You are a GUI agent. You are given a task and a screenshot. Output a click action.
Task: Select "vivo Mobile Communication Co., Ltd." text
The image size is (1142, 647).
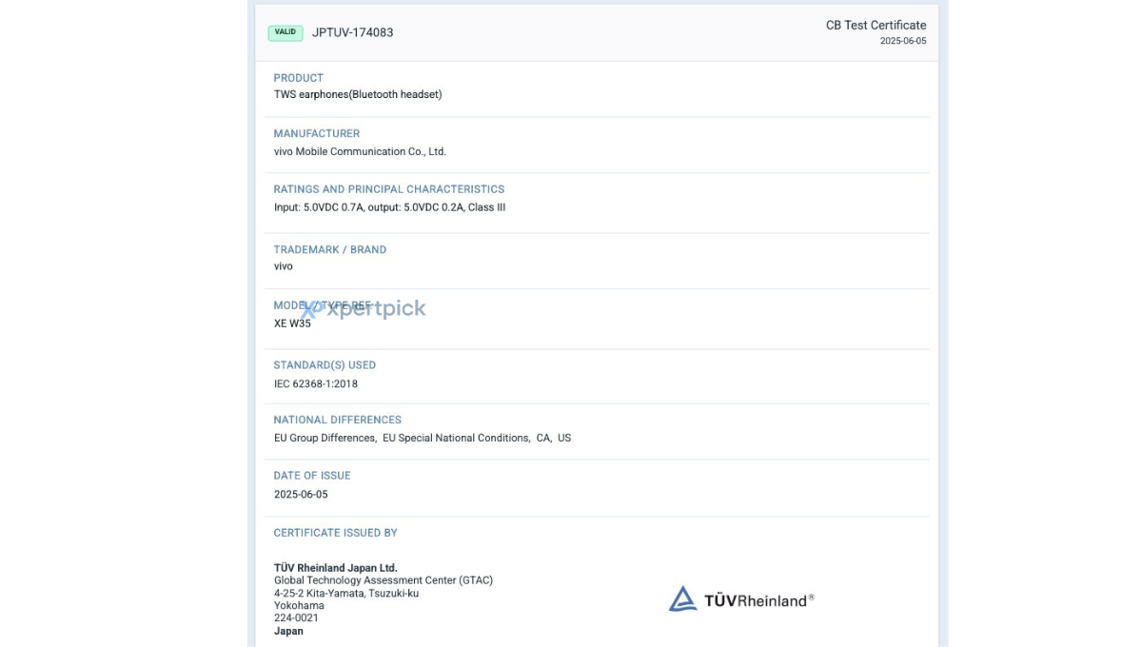click(360, 151)
